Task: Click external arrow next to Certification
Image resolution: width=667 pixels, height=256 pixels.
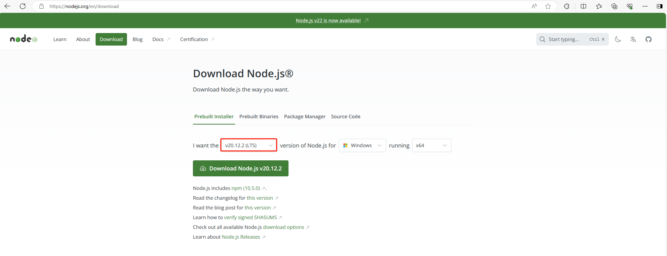Action: [x=213, y=39]
